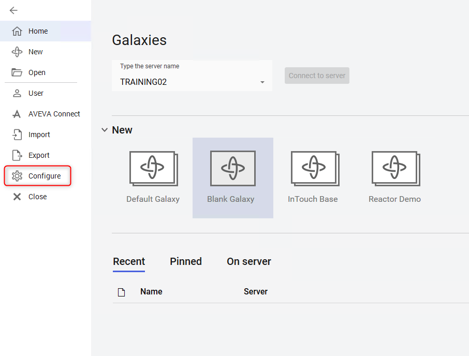This screenshot has width=469, height=356.
Task: Click the InTouch Base label
Action: coord(313,199)
